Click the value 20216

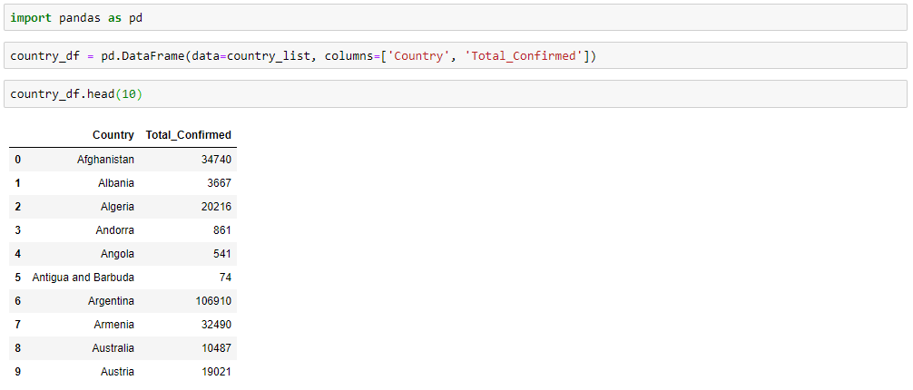[216, 207]
